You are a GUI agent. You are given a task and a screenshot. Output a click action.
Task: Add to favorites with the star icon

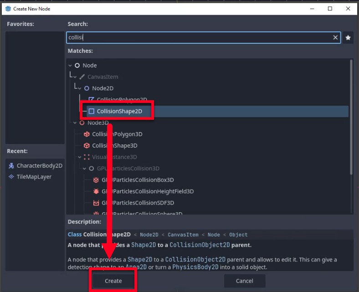[x=348, y=37]
